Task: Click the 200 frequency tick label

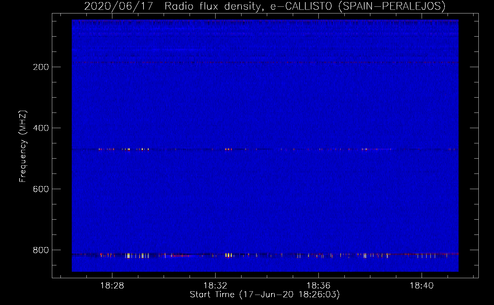Action: point(41,67)
